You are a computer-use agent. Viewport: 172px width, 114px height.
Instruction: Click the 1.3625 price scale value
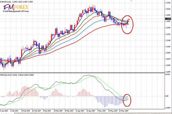[x=168, y=9]
